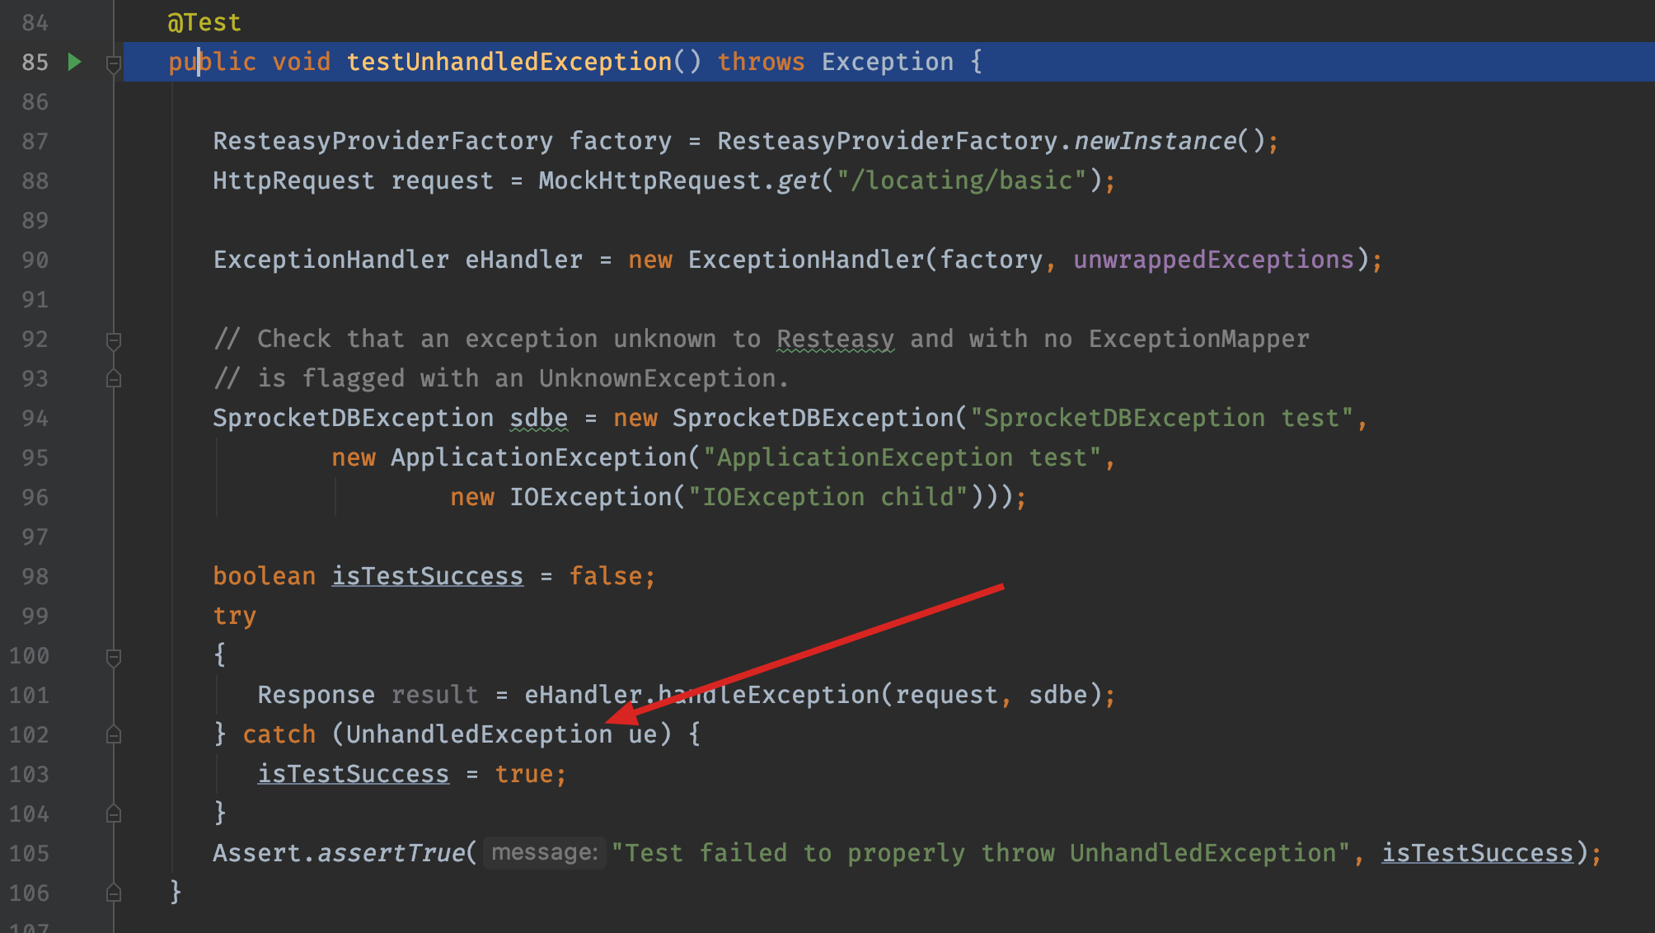
Task: Click the misspelled word Resteasy in the comment
Action: (x=835, y=339)
